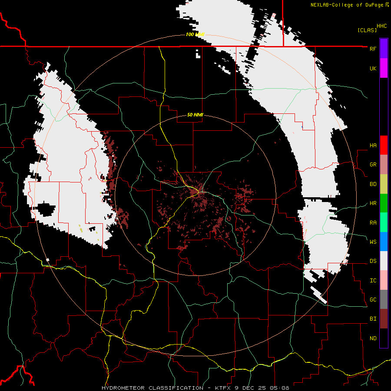Click the RF legend label
The height and width of the screenshot is (391, 391).
click(x=373, y=49)
